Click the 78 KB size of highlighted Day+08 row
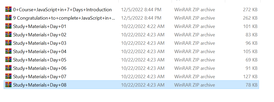Viewport: 274px width, 102px height. (251, 85)
